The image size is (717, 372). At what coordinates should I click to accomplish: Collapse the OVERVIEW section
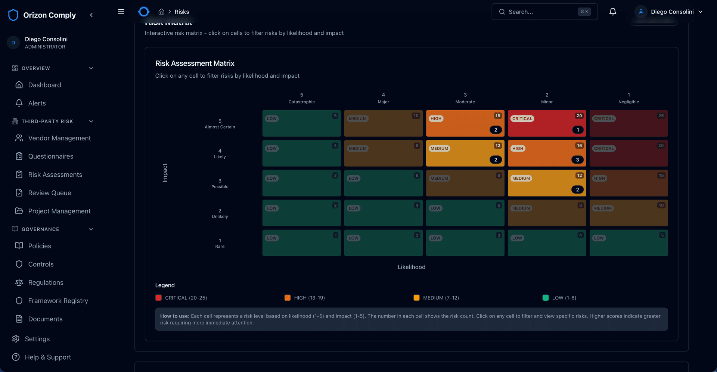(x=91, y=68)
